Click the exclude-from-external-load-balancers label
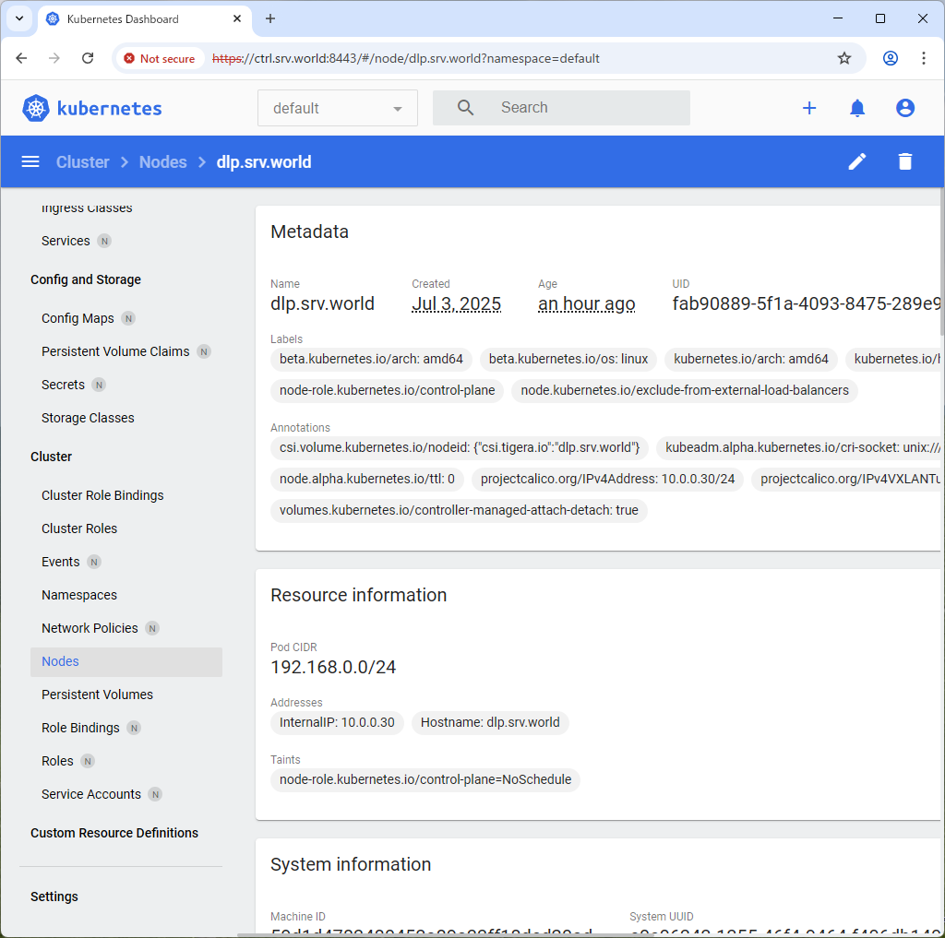 click(x=685, y=390)
